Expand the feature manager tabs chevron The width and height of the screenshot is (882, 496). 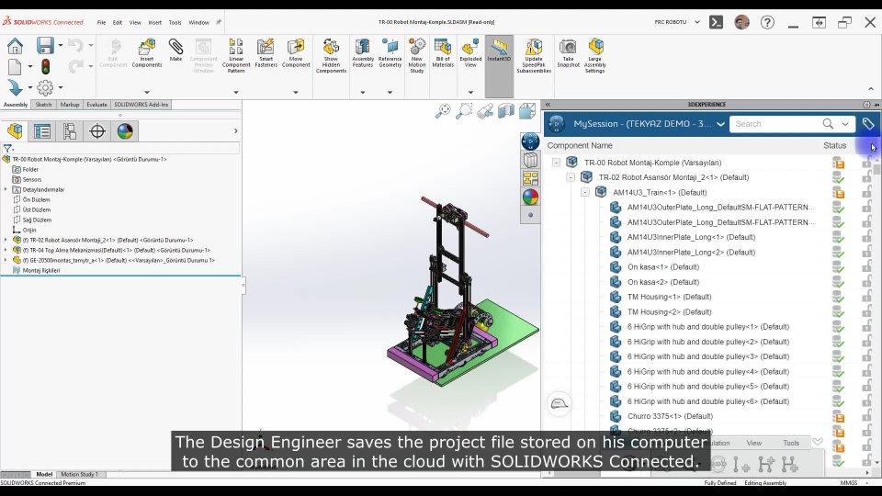[x=236, y=131]
